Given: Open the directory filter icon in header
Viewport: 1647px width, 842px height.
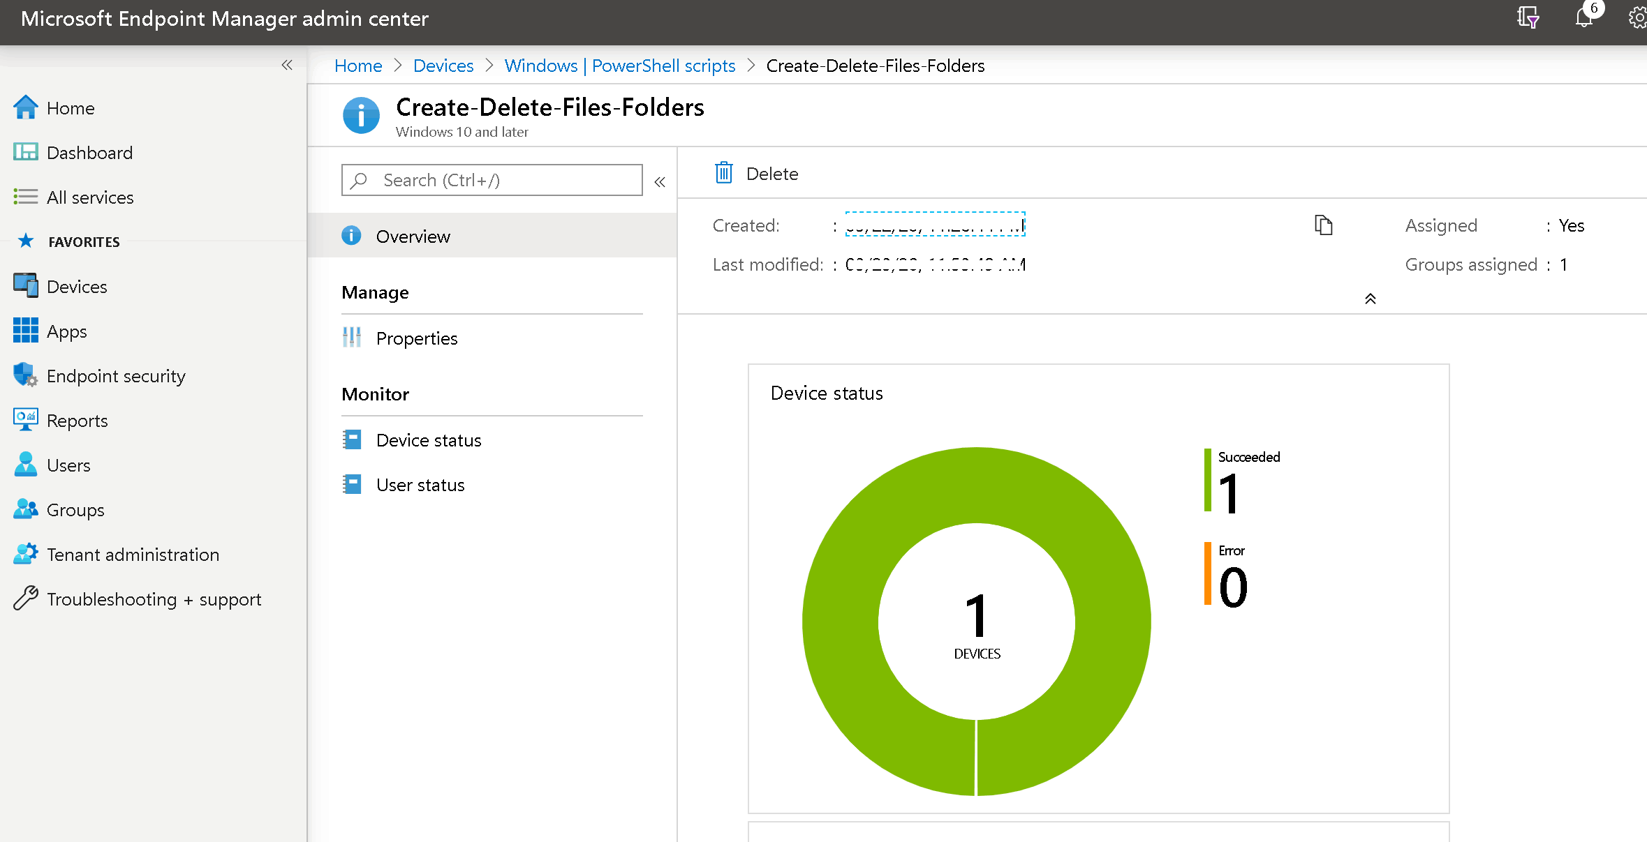Looking at the screenshot, I should [1528, 17].
